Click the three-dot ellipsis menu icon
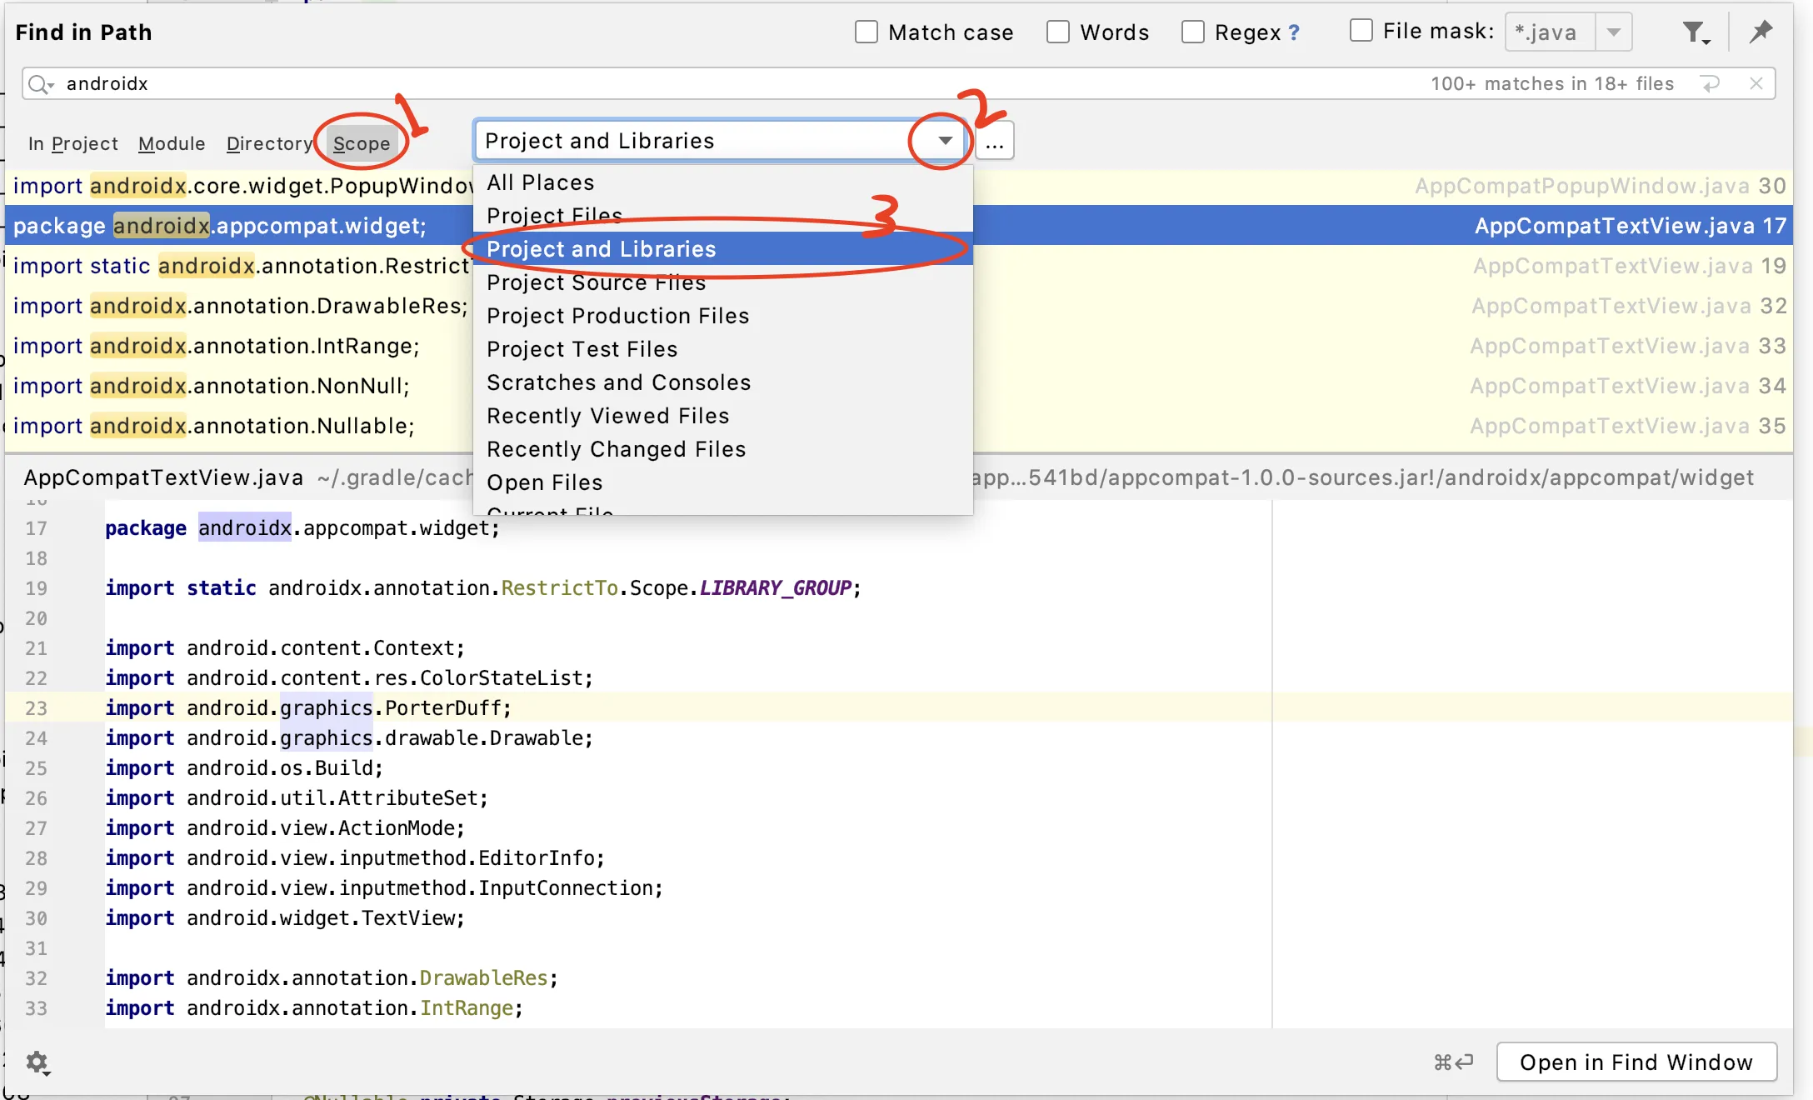Viewport: 1813px width, 1100px height. (995, 141)
